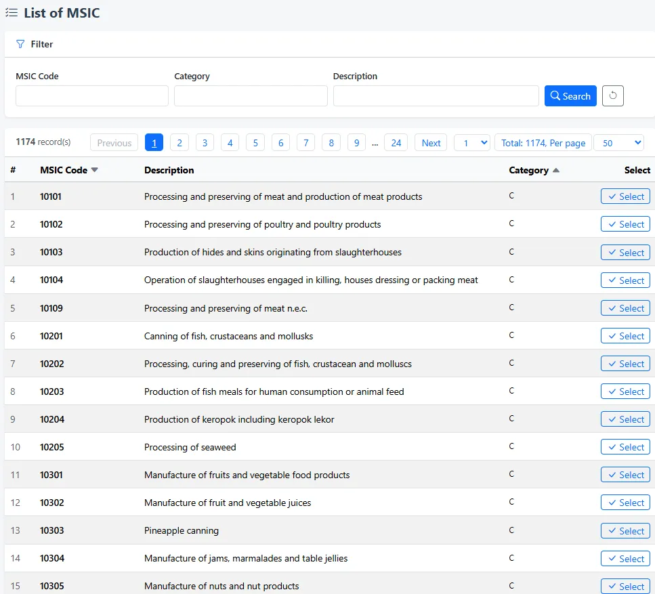Click description 'Manufacture of fruit and vegetable juices'
The width and height of the screenshot is (655, 594).
click(228, 503)
